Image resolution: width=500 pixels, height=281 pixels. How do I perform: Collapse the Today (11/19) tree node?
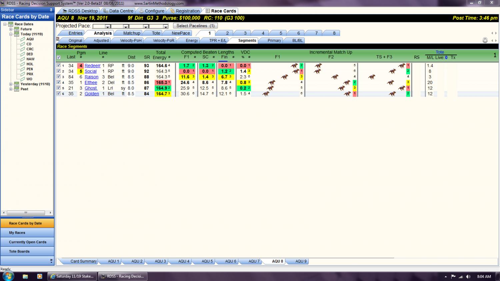tap(11, 34)
